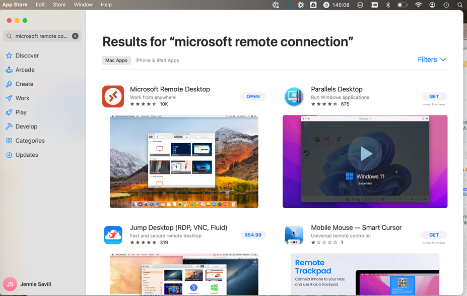Viewport: 467px width, 296px height.
Task: Open the Parallels Desktop title link
Action: click(x=337, y=89)
